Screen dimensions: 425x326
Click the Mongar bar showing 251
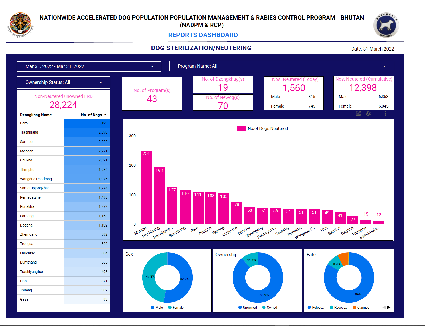146,187
